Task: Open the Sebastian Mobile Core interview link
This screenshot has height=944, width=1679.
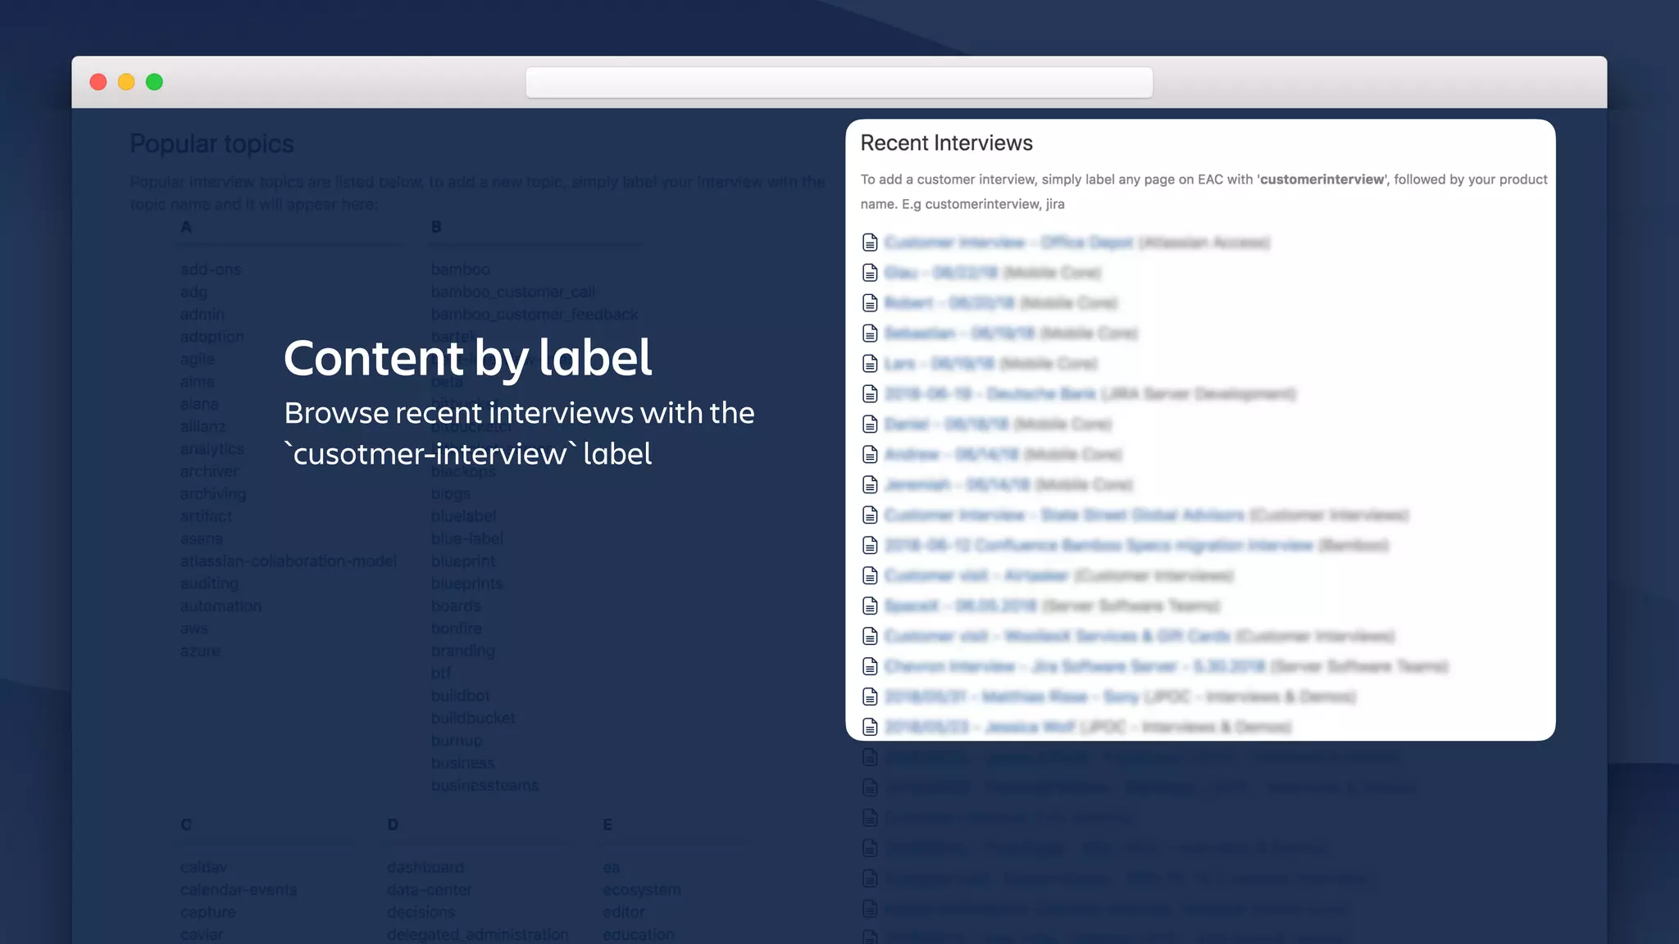Action: [x=959, y=334]
